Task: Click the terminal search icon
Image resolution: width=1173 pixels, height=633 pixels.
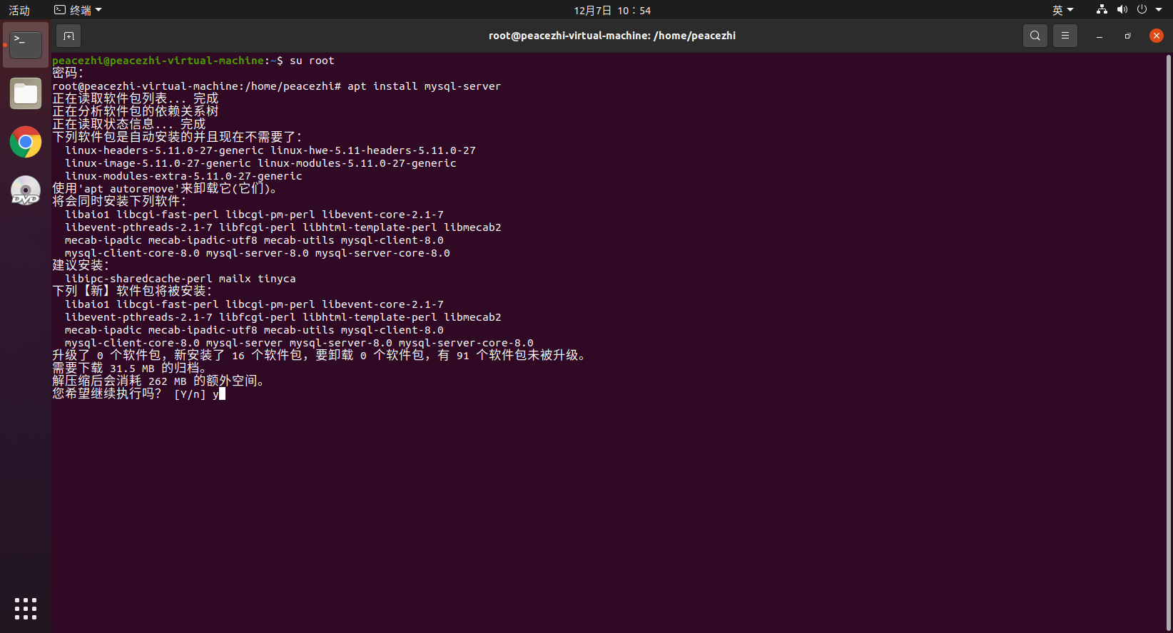Action: [x=1035, y=36]
